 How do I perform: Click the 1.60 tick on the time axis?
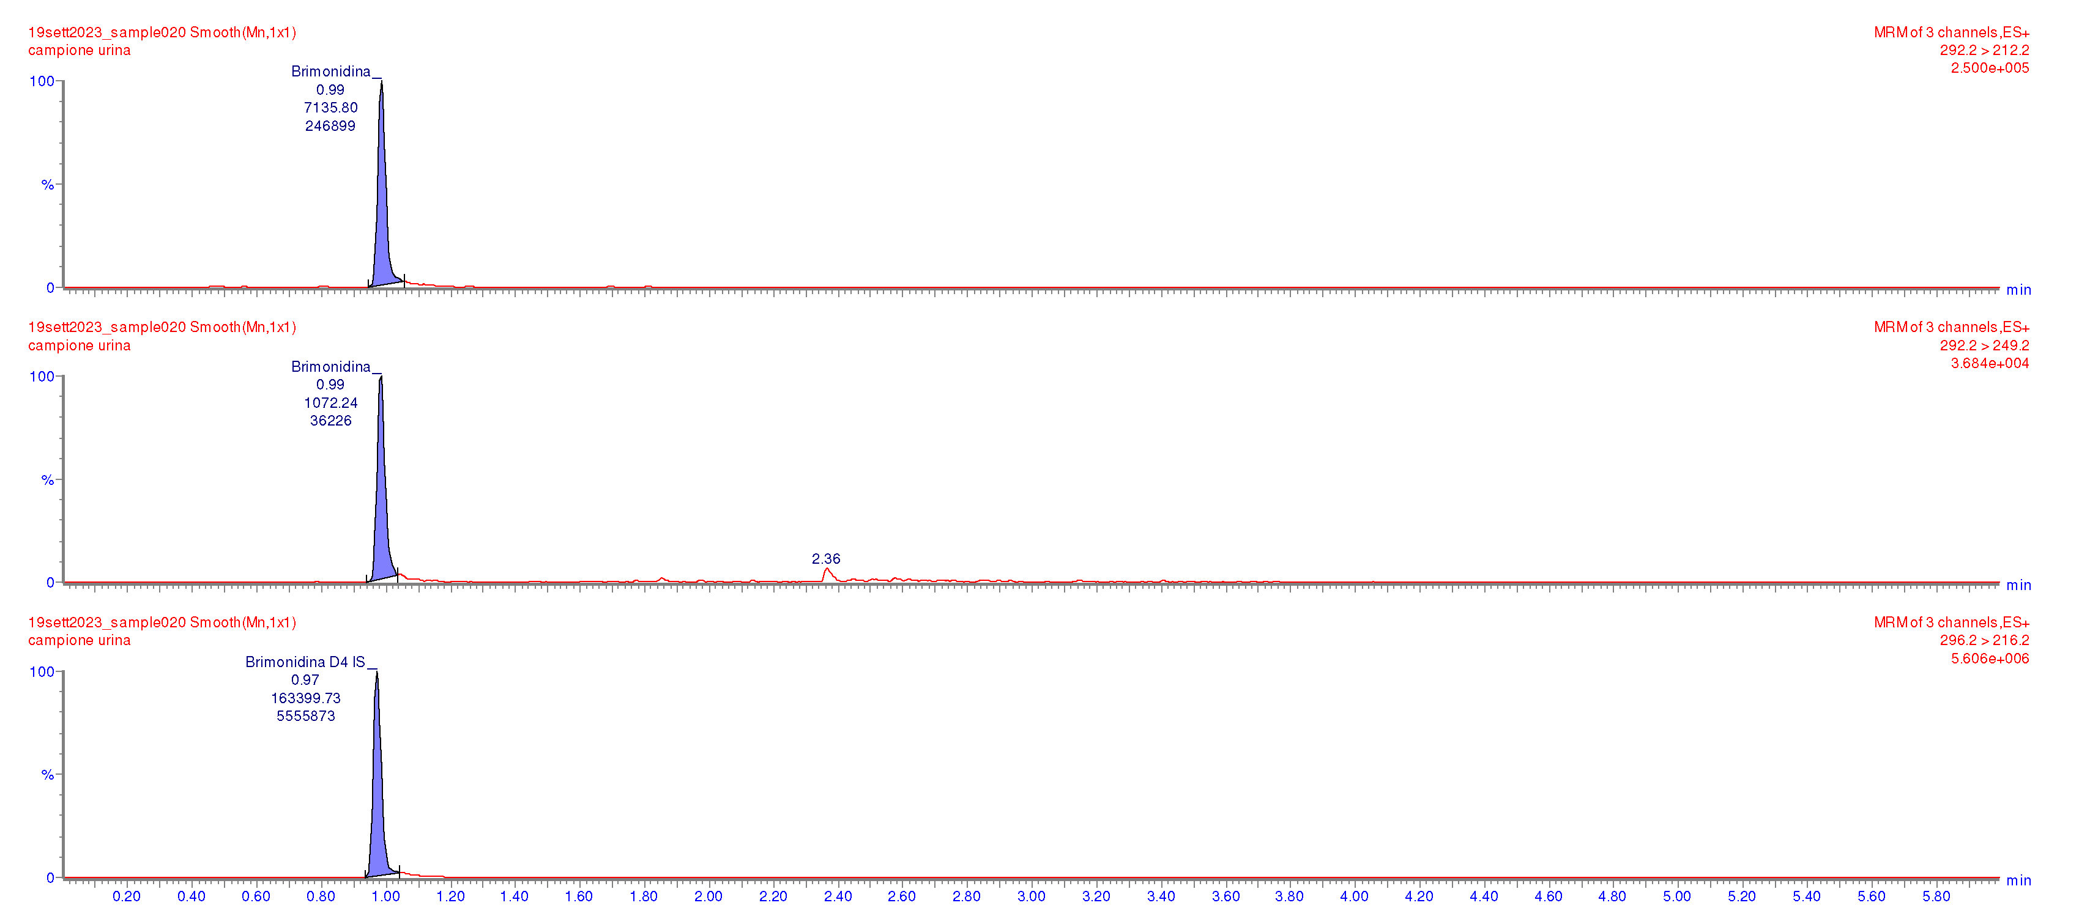[579, 896]
